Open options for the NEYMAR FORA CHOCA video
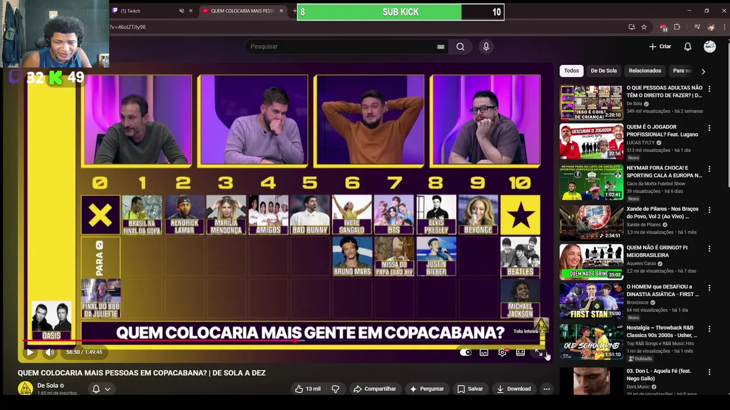The height and width of the screenshot is (410, 730). [709, 169]
